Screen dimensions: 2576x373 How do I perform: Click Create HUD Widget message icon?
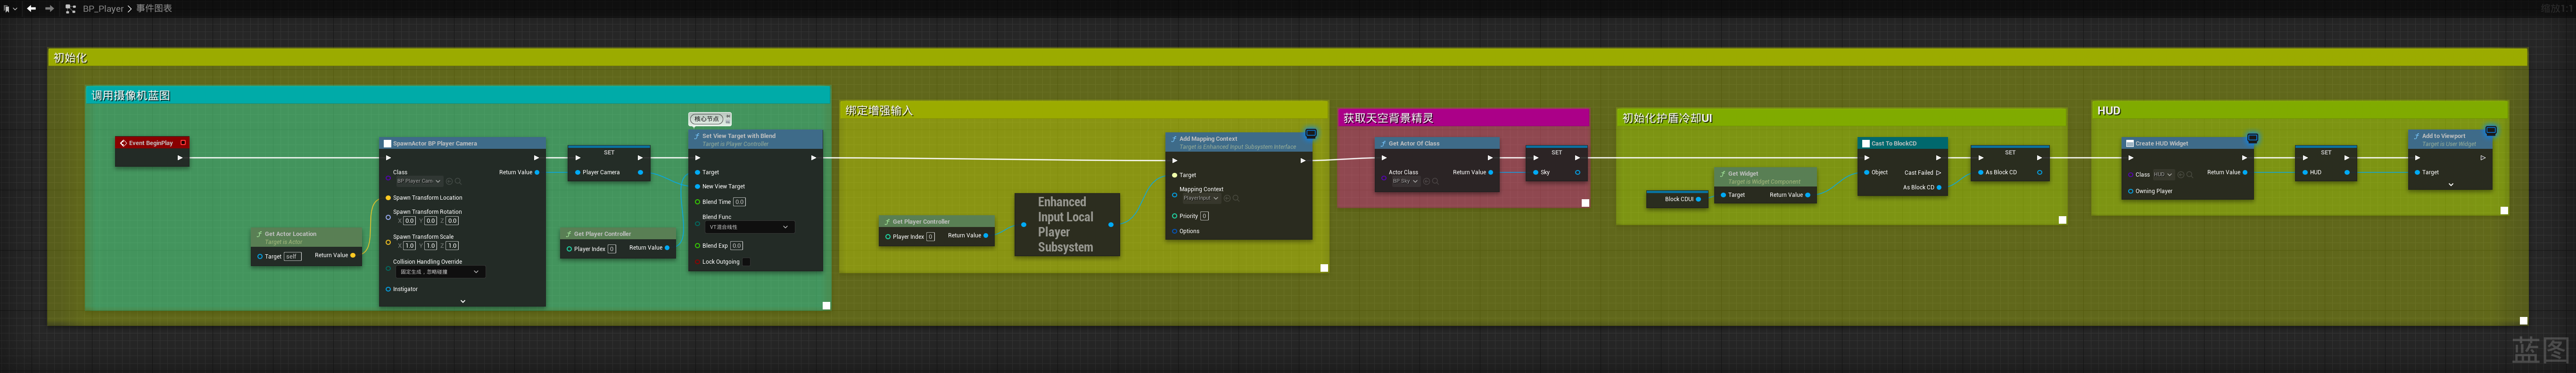point(2253,138)
